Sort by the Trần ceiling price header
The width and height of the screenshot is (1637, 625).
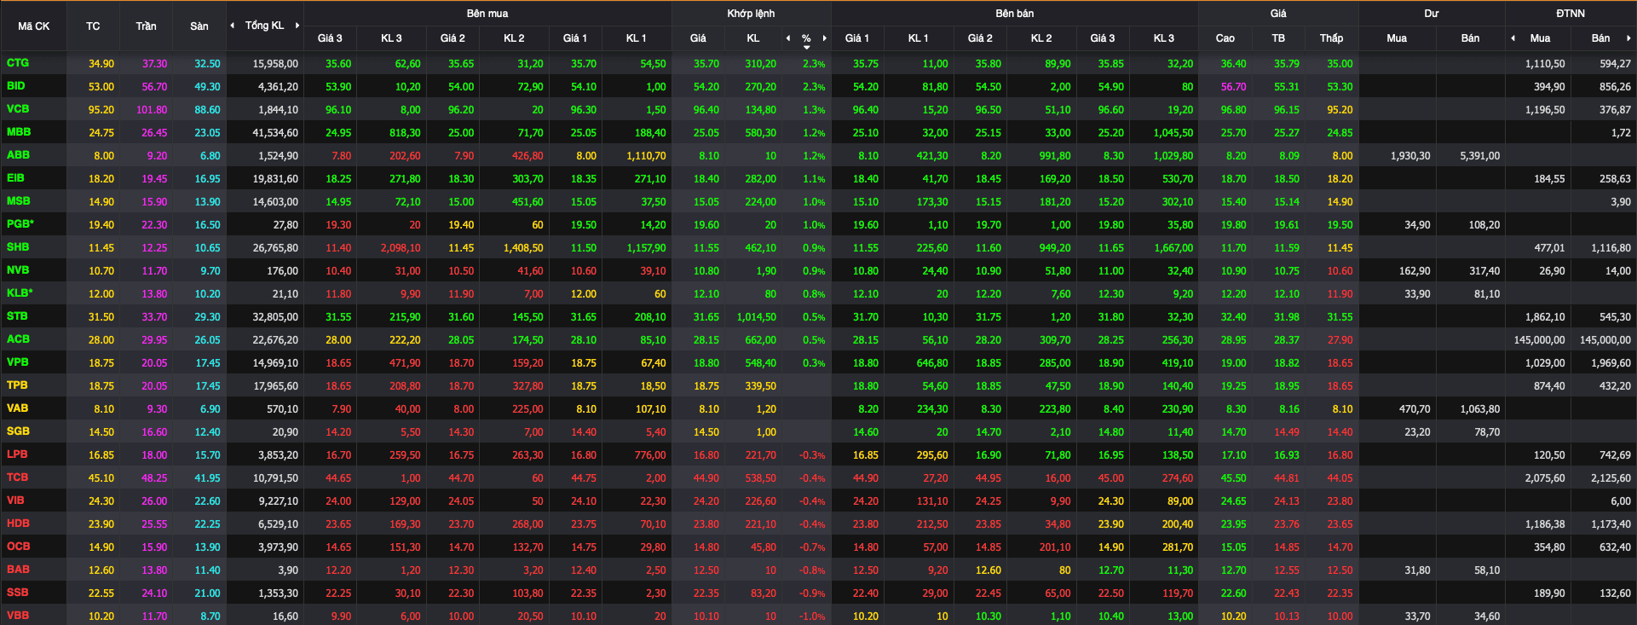(146, 26)
